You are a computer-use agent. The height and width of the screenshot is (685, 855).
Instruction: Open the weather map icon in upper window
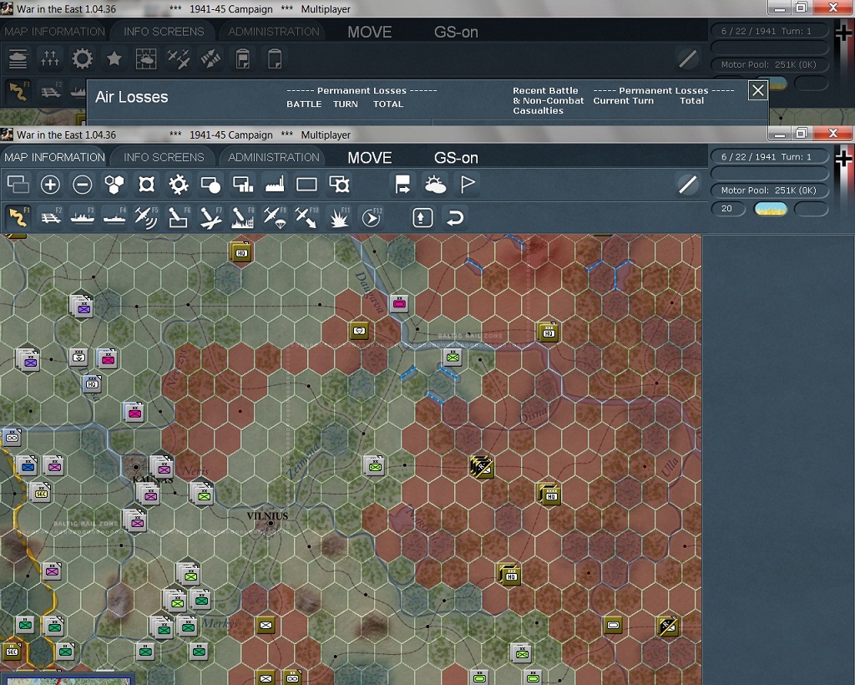pyautogui.click(x=146, y=58)
